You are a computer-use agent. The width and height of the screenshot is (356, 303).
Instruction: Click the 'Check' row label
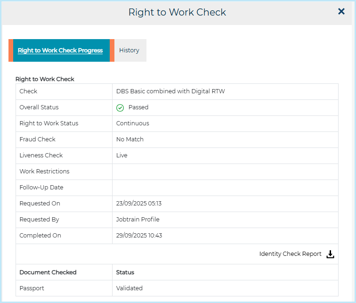pos(28,91)
